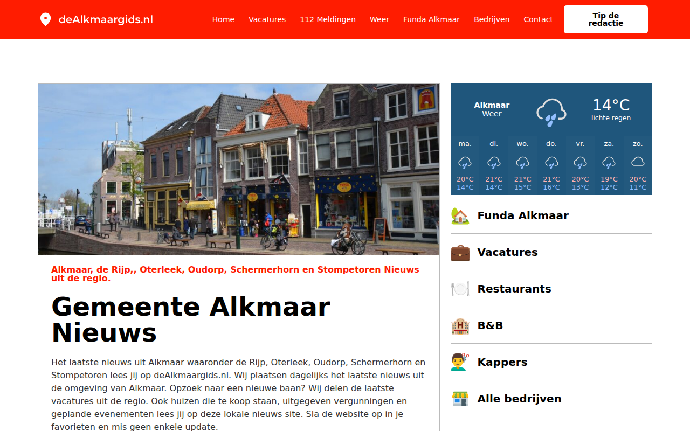Open the Alle bedrijven sidebar link

tap(519, 399)
